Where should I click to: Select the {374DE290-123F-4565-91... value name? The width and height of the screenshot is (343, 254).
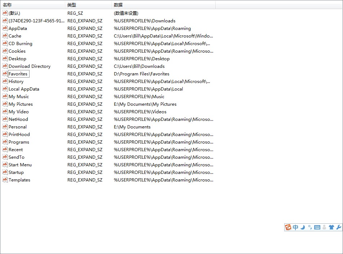coord(36,21)
